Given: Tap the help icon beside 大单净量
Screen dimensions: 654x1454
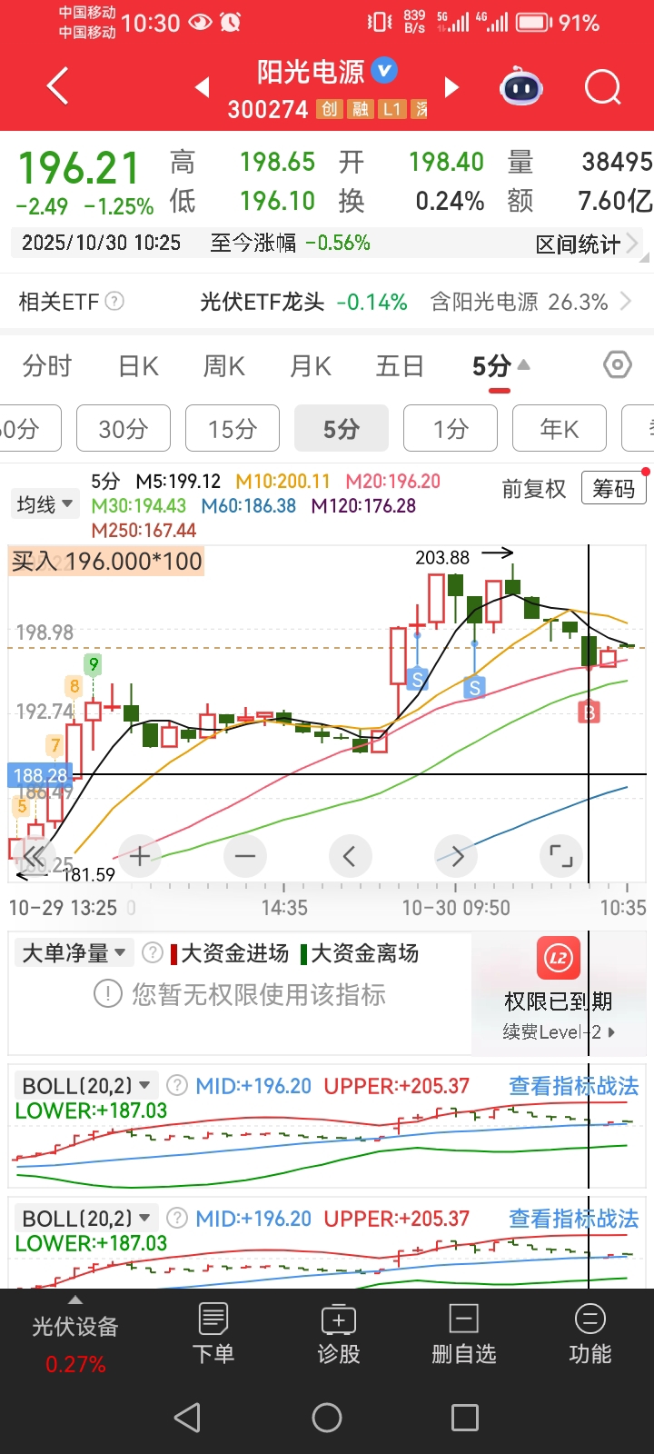Looking at the screenshot, I should [153, 952].
